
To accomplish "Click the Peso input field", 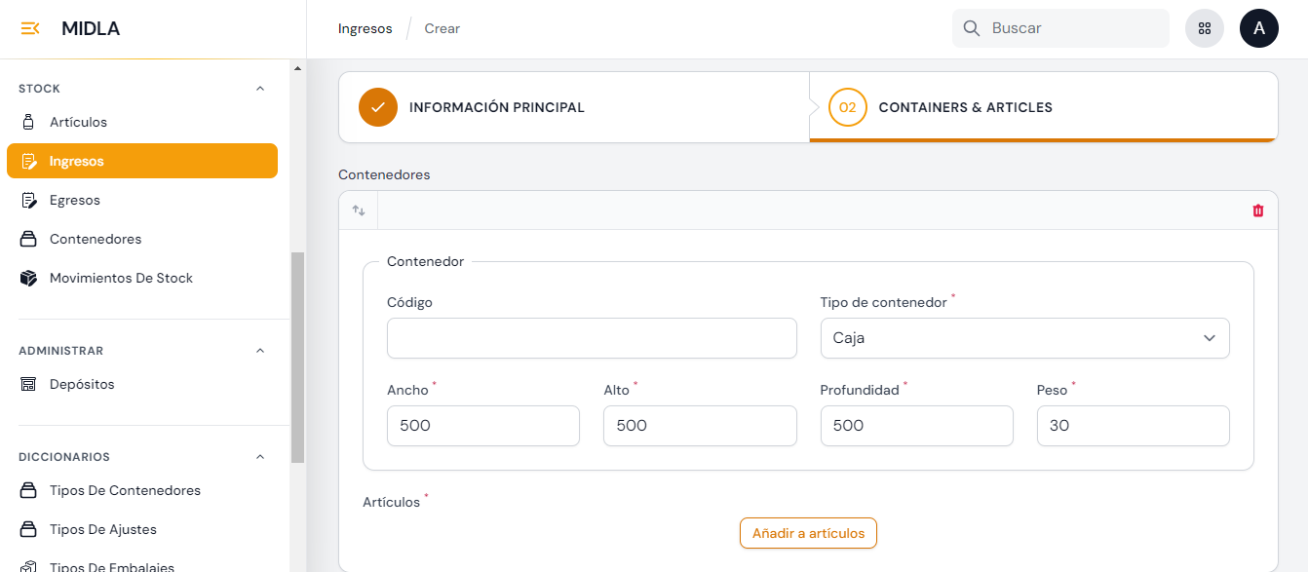I will (1133, 426).
